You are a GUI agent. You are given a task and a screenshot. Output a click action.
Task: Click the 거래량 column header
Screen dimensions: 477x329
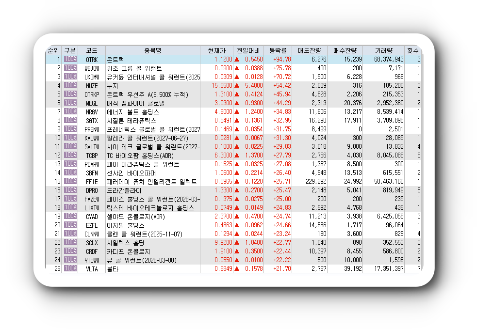click(384, 50)
